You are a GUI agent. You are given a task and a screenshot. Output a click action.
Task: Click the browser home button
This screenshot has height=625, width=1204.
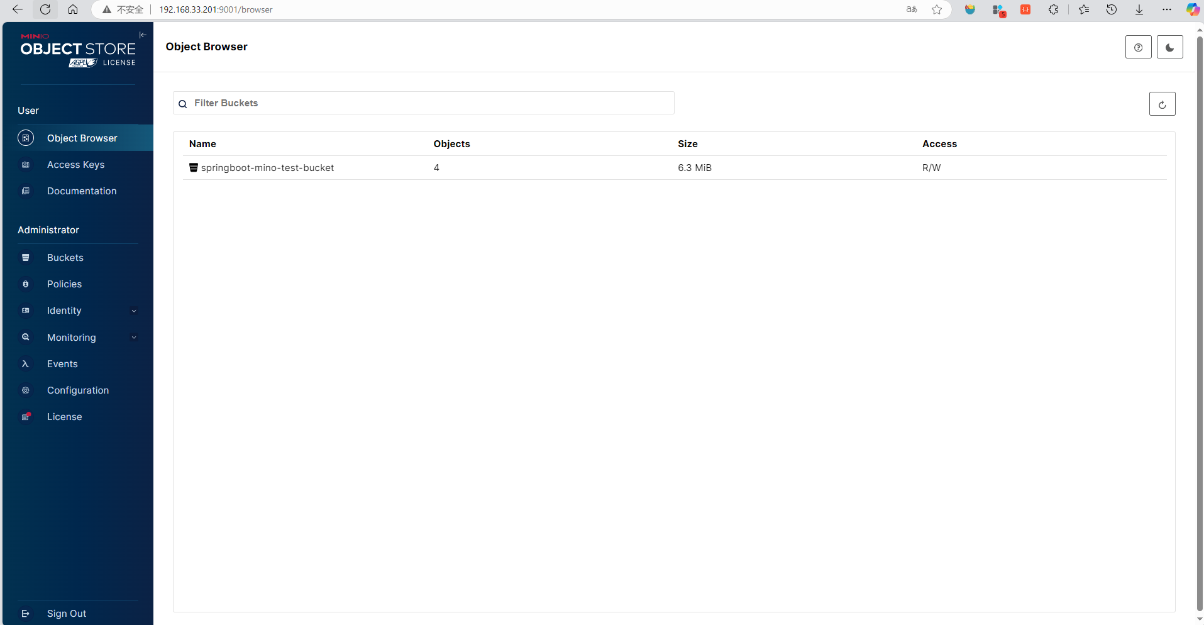pyautogui.click(x=73, y=9)
